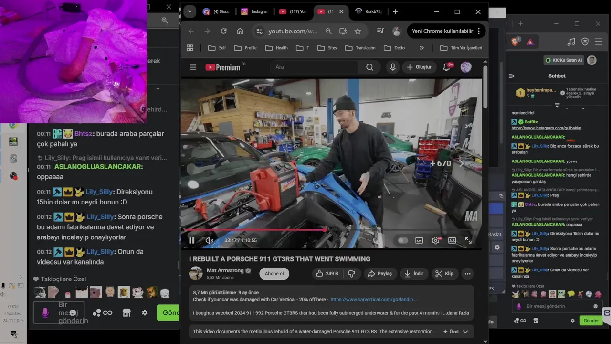Screen dimensions: 611x344
Task: Open the 'Oluştur' create button
Action: (419, 67)
